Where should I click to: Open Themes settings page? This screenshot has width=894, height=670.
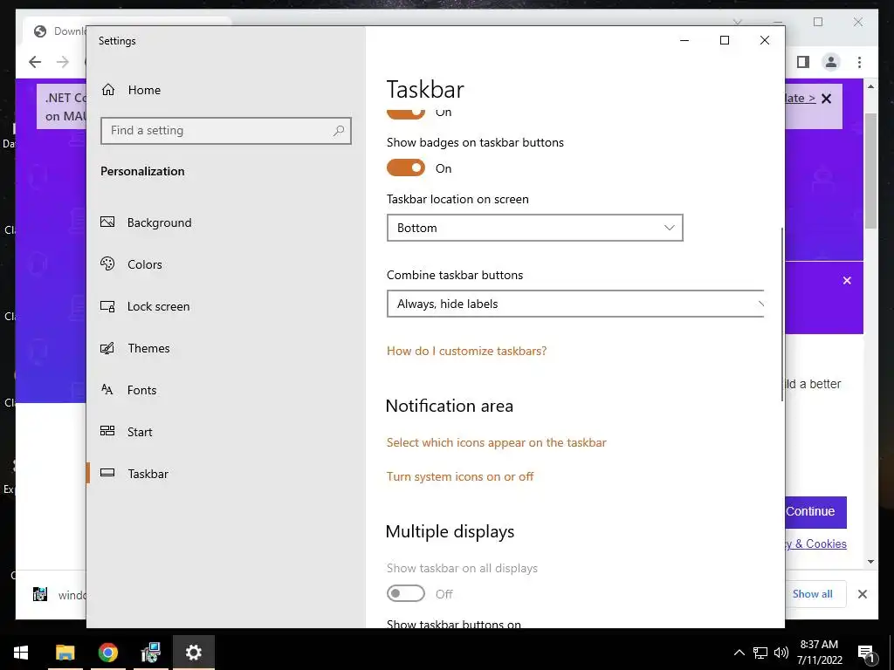(x=135, y=348)
